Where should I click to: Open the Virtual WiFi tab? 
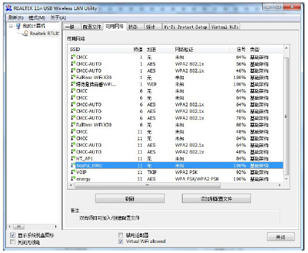click(225, 27)
